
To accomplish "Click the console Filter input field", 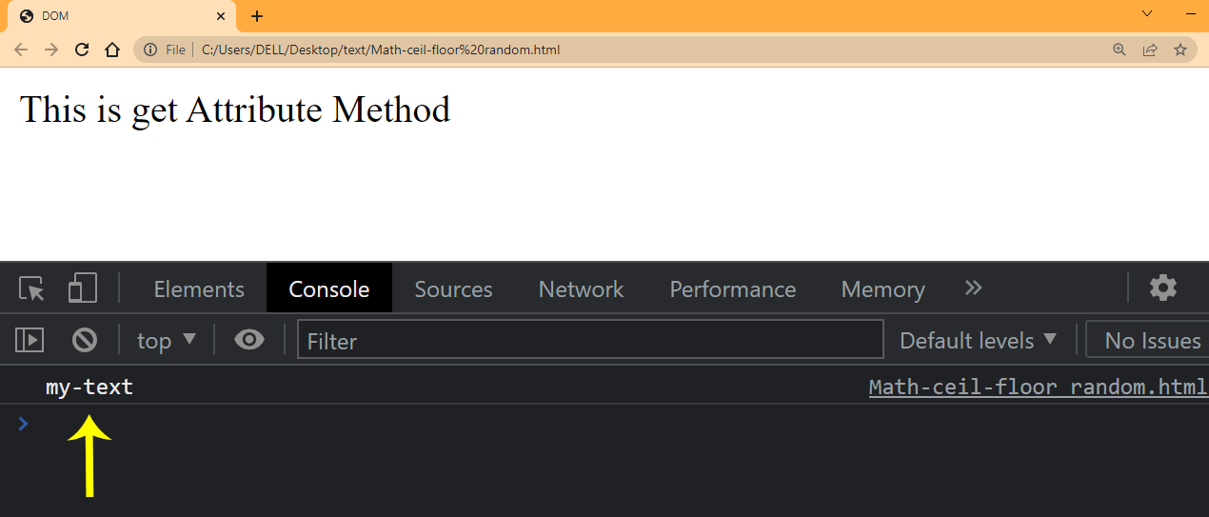I will coord(590,340).
